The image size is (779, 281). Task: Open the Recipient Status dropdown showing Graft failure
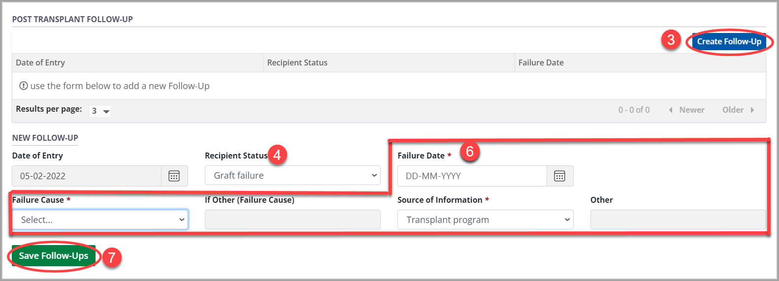click(x=292, y=176)
